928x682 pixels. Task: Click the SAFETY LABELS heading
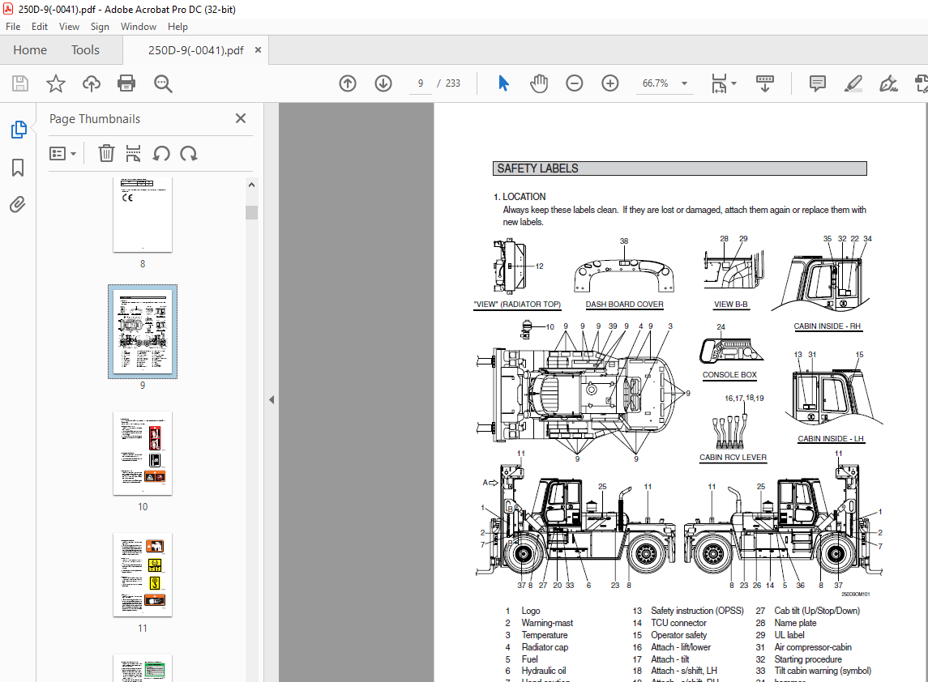(x=537, y=168)
